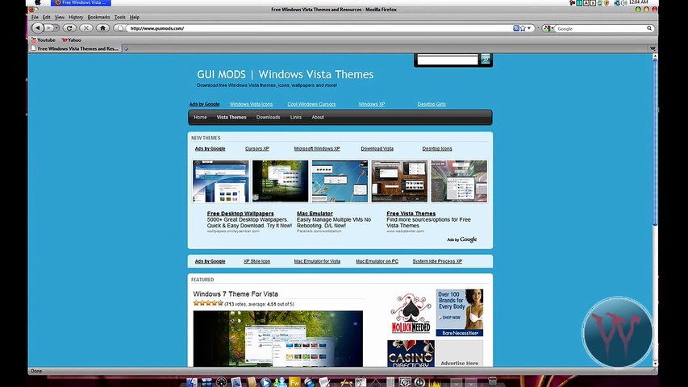This screenshot has height=387, width=688.
Task: Open the Edit menu
Action: pyautogui.click(x=47, y=17)
